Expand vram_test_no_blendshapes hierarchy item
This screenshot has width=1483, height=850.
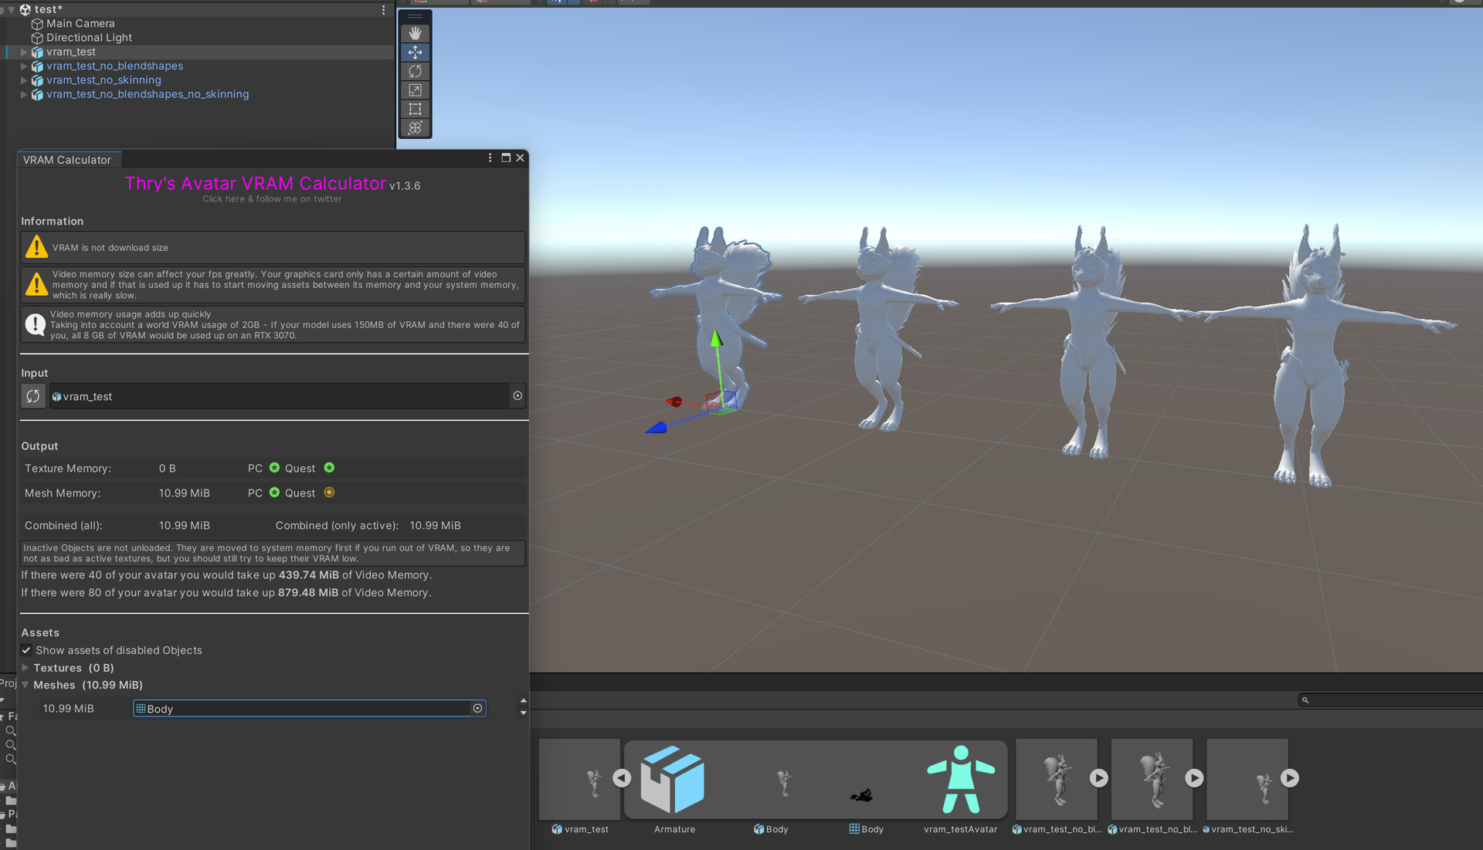(24, 66)
